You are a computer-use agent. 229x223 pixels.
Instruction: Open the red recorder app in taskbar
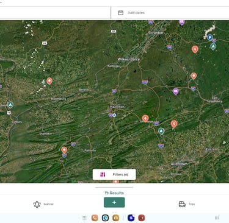[142, 218]
